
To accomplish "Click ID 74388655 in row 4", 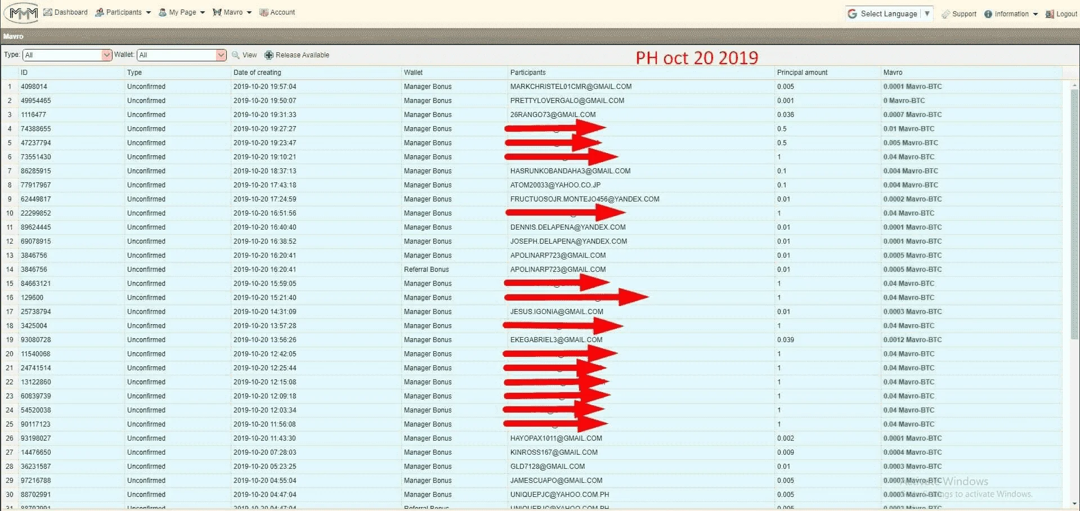I will [x=36, y=129].
